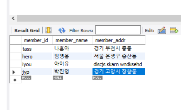Select the '서울 은평구 중산동' address cell
181x110 pixels.
119,56
